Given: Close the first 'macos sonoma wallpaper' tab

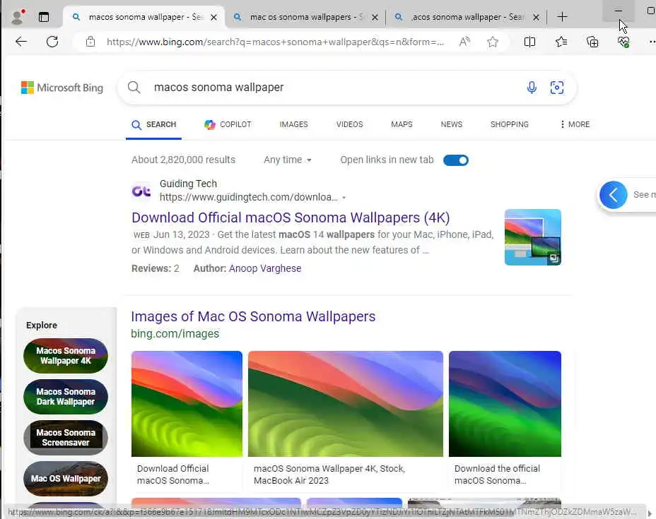Looking at the screenshot, I should (x=213, y=17).
